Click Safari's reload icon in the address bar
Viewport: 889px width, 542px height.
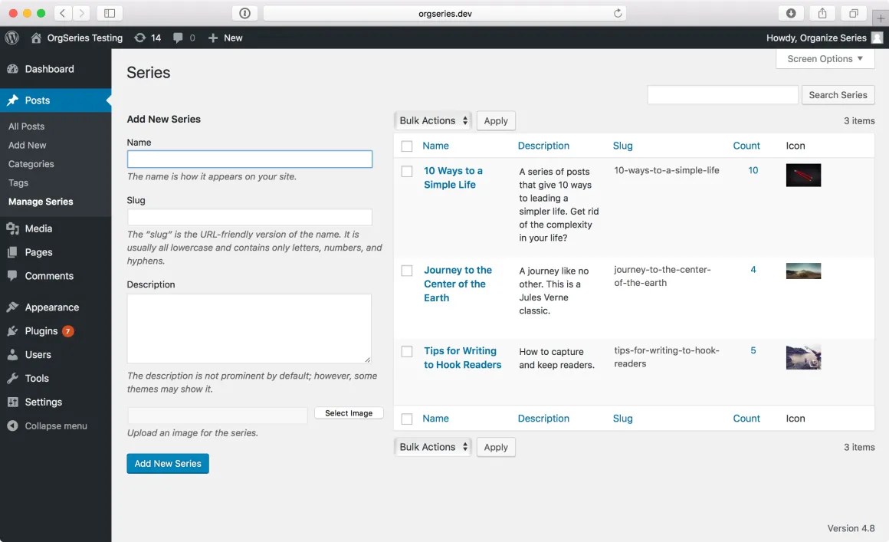coord(618,12)
